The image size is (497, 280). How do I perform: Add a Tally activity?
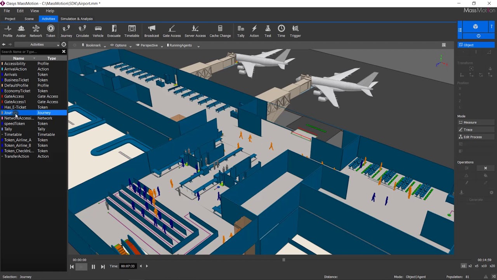241,31
